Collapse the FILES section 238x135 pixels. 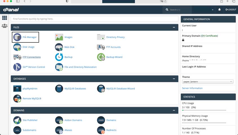[174, 28]
